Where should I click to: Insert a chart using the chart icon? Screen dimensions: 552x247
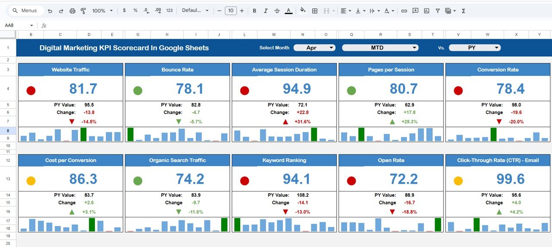pos(427,11)
